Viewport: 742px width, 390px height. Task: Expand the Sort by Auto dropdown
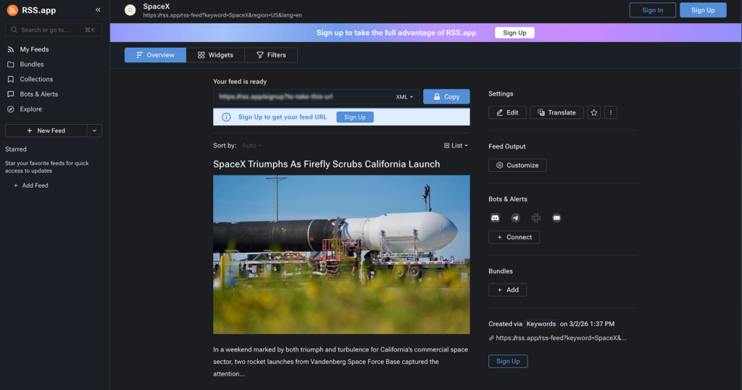[x=252, y=146]
